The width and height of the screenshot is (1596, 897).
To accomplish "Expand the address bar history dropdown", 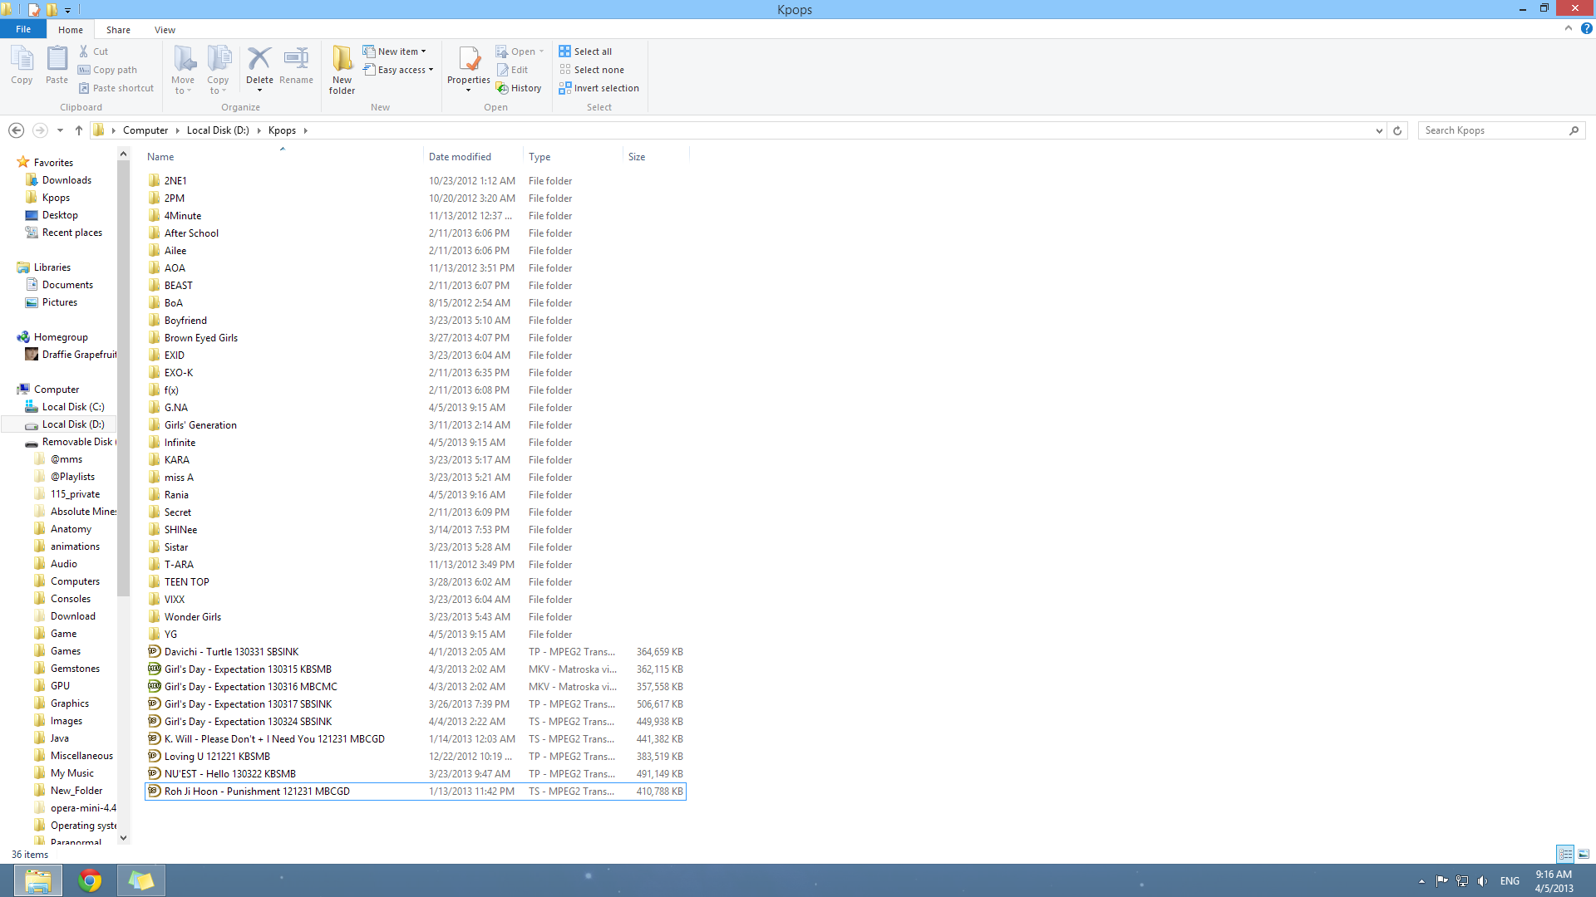I will (1379, 130).
